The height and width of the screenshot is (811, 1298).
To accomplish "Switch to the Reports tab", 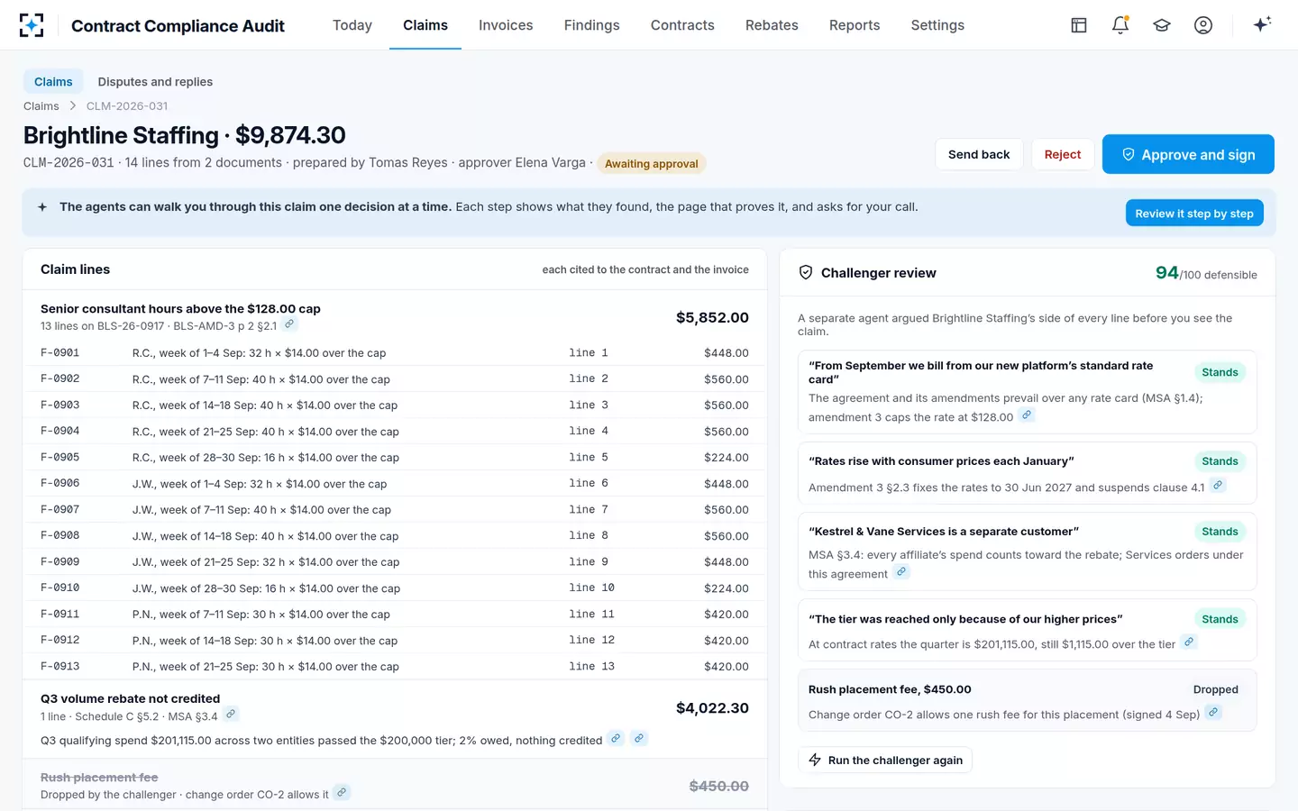I will pos(855,25).
